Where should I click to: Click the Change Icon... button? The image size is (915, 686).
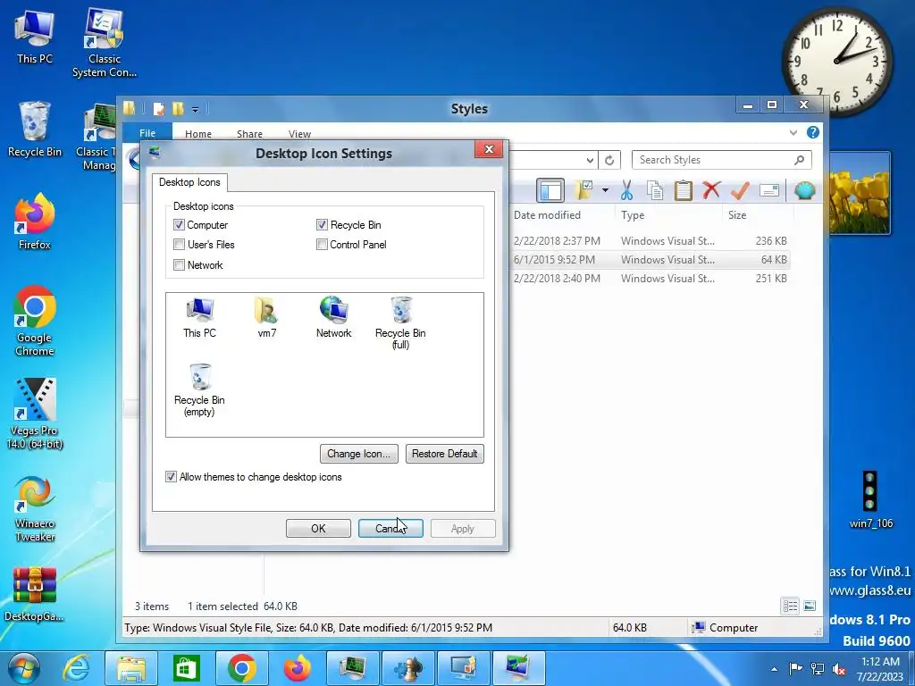[359, 454]
